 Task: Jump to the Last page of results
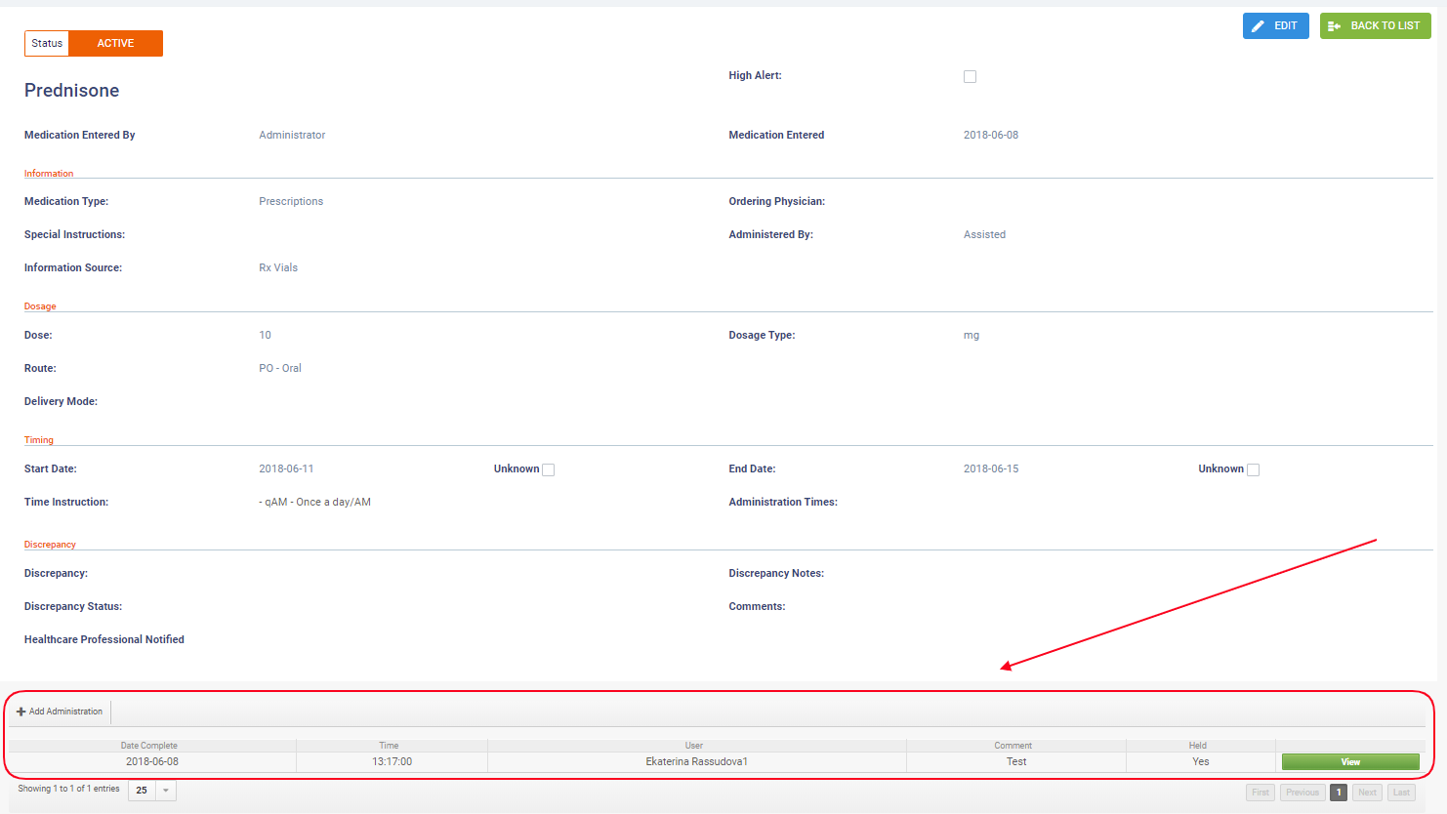click(x=1401, y=793)
